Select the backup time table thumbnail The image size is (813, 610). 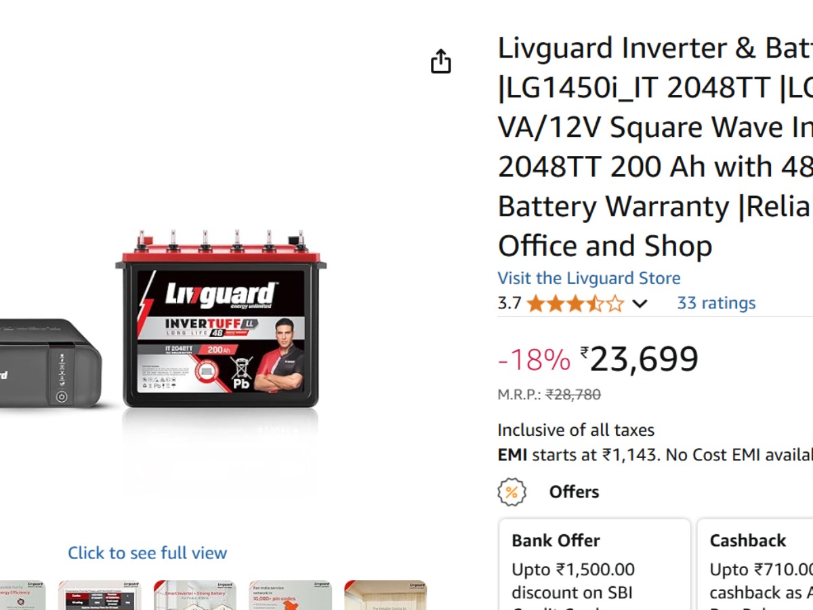(100, 595)
